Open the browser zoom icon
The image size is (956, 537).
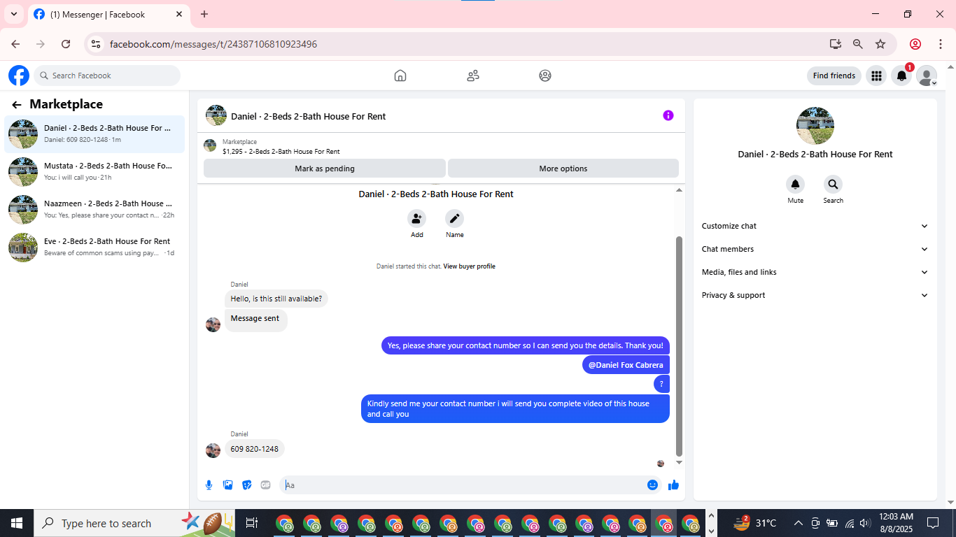858,44
